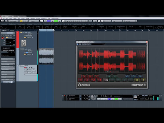Switch to the Inspector tab

[4, 30]
